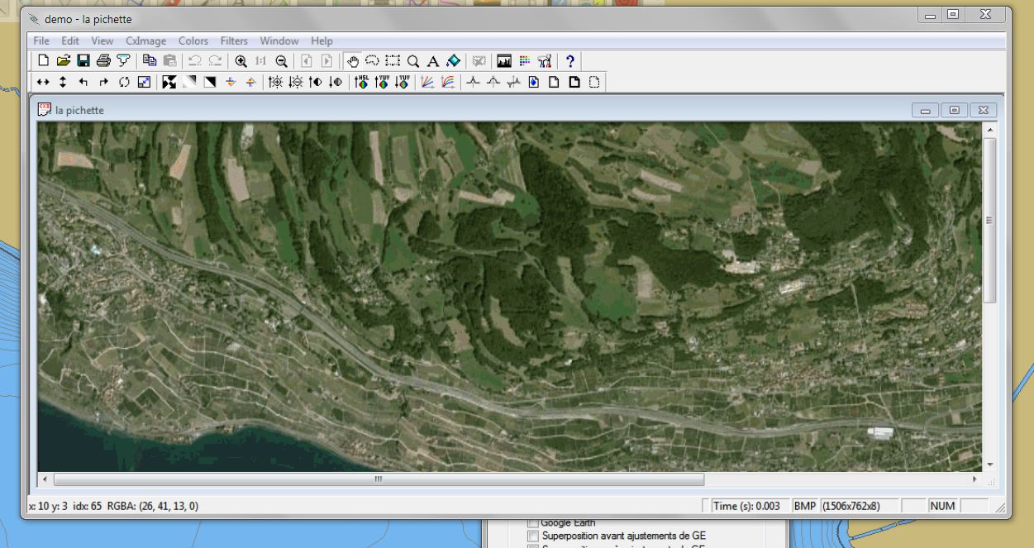Click the vertical scrollbar thumb beside the image
The width and height of the screenshot is (1034, 548).
990,221
